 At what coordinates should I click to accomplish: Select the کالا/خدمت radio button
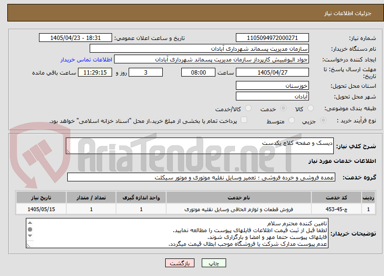click(248, 108)
